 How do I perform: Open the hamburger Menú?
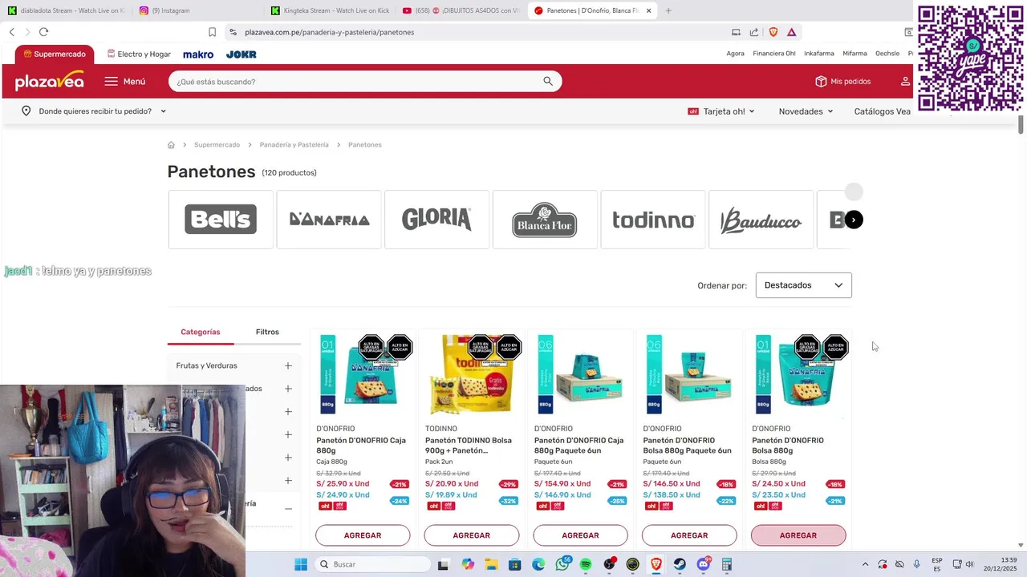pyautogui.click(x=125, y=81)
